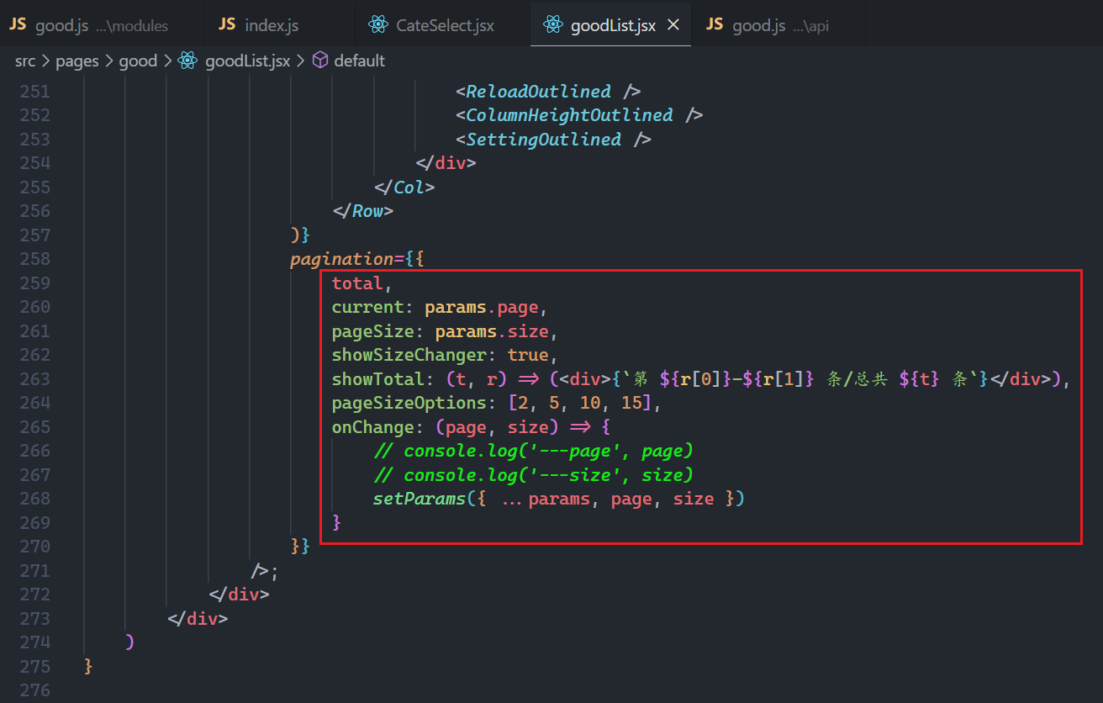Click 'goodList.jsx' in the breadcrumb
The height and width of the screenshot is (703, 1103).
248,61
